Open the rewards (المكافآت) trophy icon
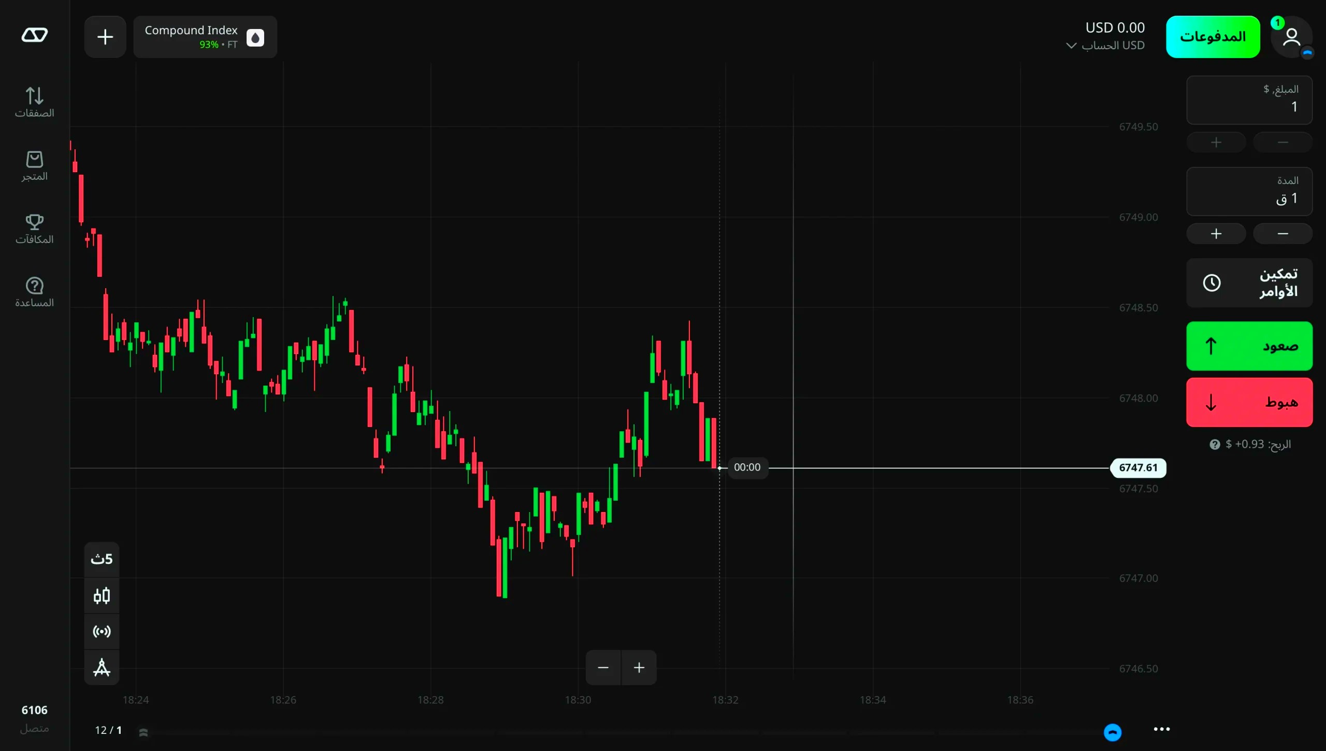The width and height of the screenshot is (1326, 751). 34,229
